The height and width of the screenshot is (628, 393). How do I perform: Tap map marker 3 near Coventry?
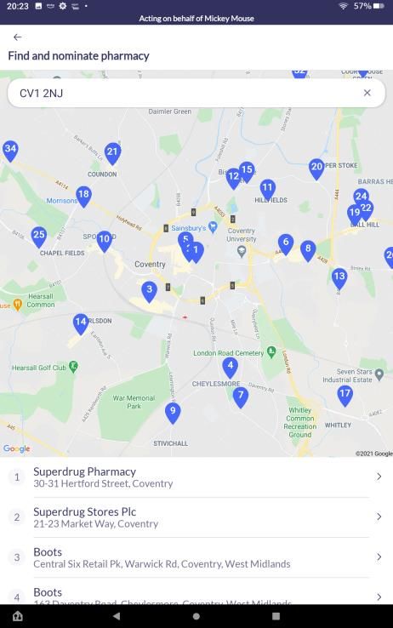(x=149, y=291)
